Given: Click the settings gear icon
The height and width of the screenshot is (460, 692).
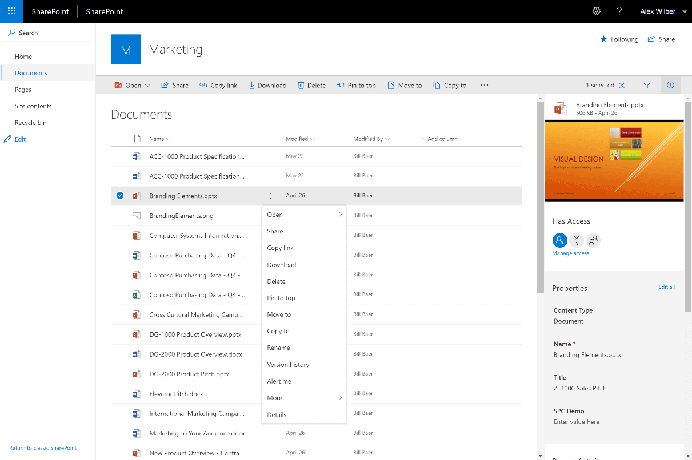Looking at the screenshot, I should 597,11.
